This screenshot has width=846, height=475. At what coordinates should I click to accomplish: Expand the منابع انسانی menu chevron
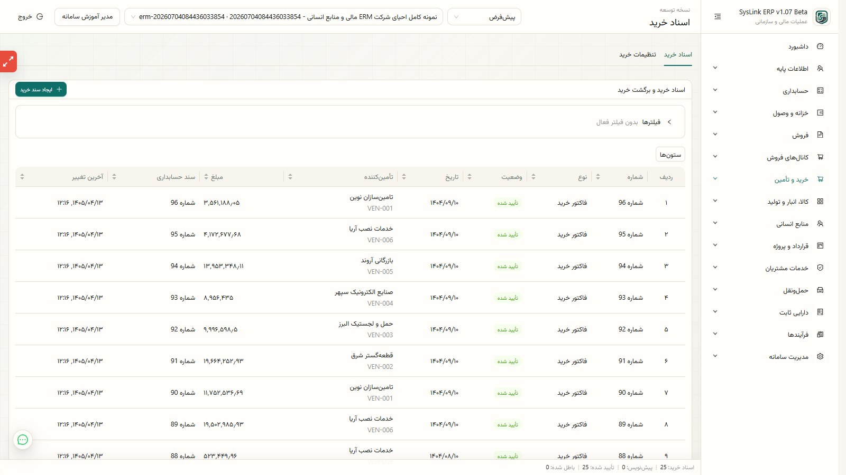[x=715, y=223]
